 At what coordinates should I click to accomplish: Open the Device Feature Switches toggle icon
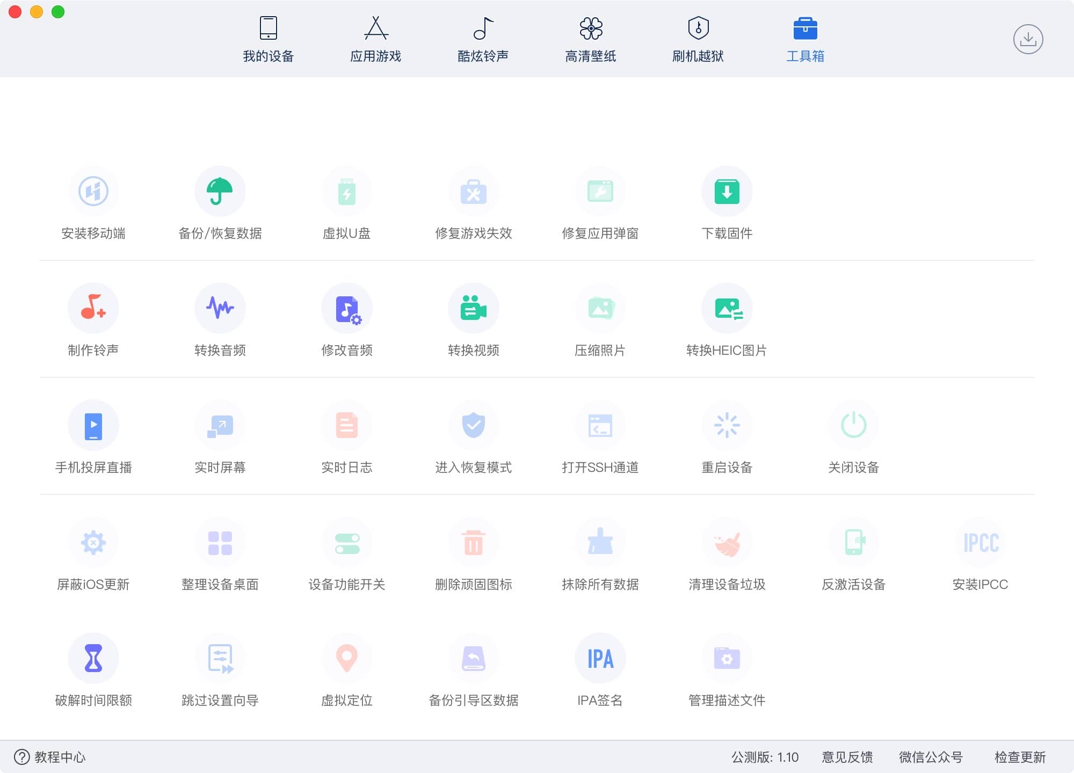pyautogui.click(x=346, y=542)
